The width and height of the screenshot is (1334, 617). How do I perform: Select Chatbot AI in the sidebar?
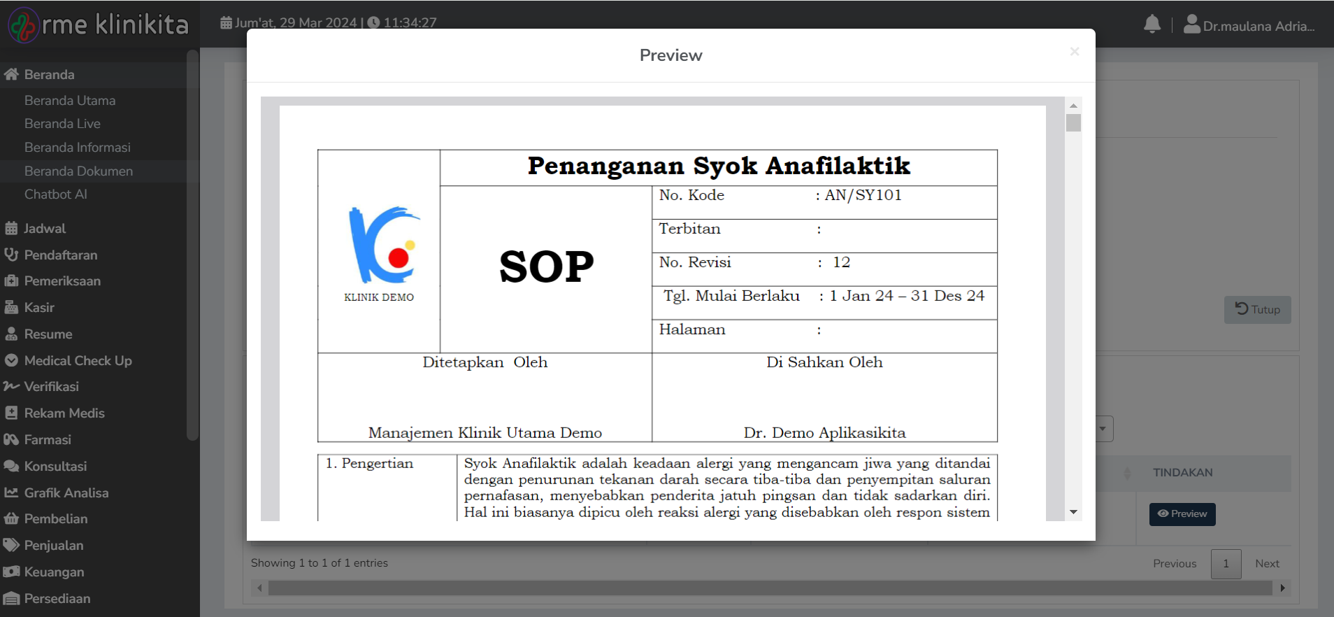pos(56,194)
